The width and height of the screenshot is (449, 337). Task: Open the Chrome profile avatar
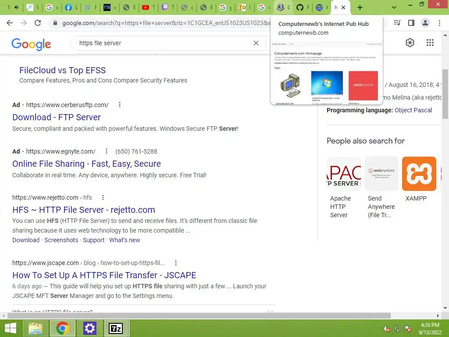point(425,23)
